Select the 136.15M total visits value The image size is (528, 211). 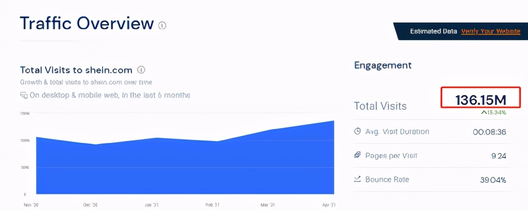(480, 100)
